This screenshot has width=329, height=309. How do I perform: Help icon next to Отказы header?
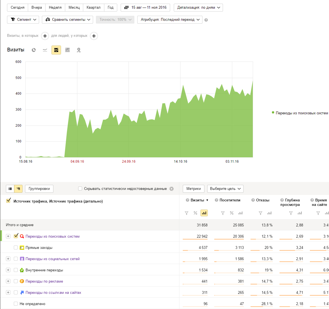253,200
